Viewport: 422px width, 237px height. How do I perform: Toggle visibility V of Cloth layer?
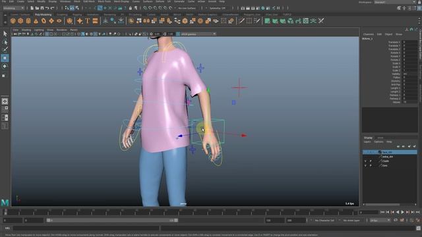[x=365, y=161]
